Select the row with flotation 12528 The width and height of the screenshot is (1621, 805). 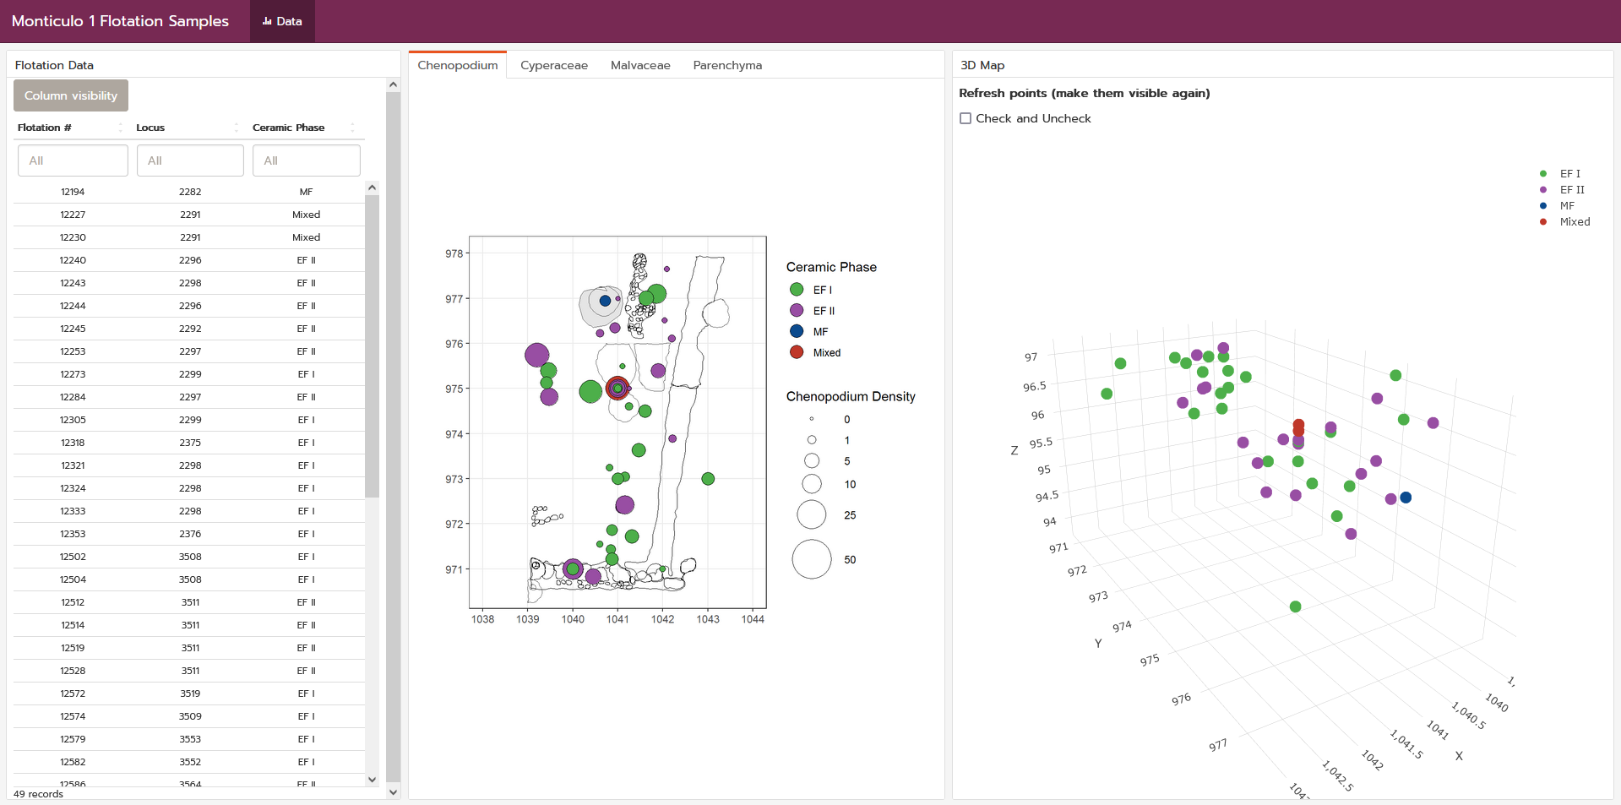tap(189, 671)
